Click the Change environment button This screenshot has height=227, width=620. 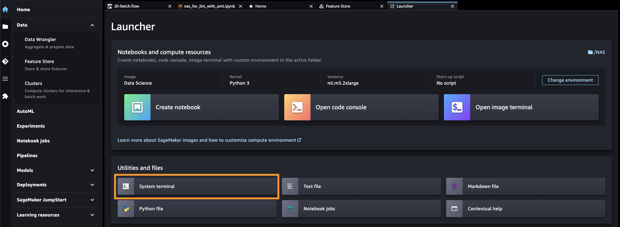570,80
